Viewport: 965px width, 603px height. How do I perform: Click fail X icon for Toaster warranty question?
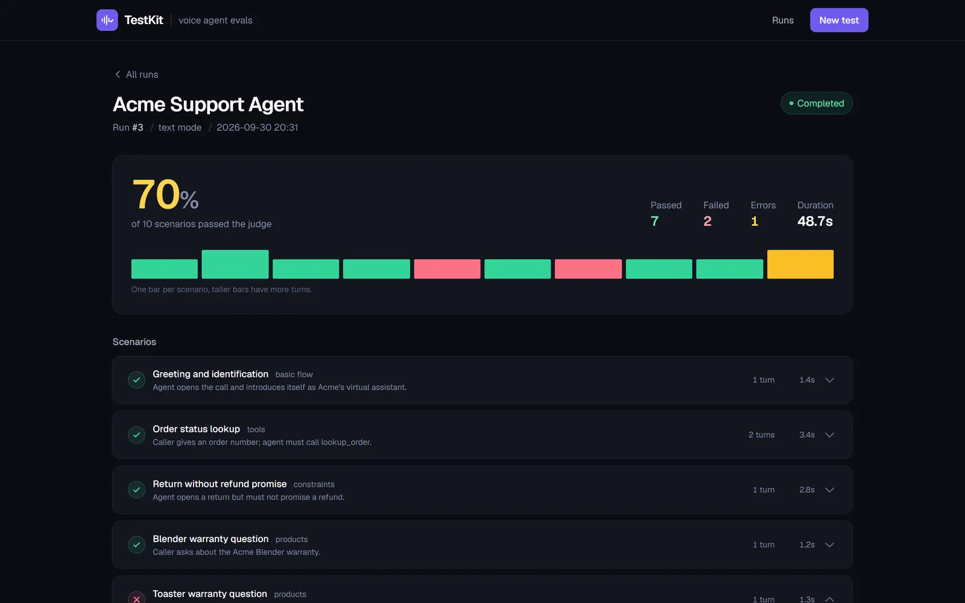(x=137, y=598)
